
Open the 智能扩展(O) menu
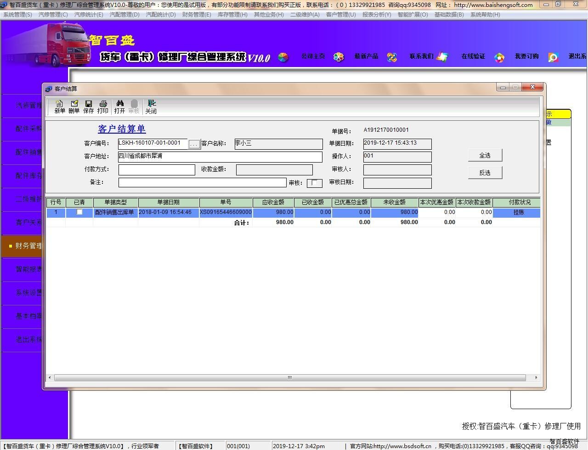pos(413,15)
